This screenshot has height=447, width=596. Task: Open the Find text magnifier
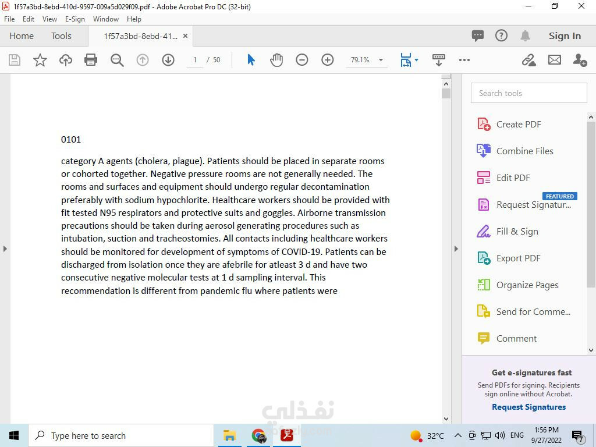117,60
